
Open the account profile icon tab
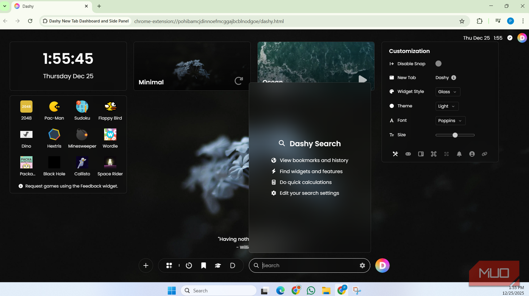pyautogui.click(x=472, y=154)
